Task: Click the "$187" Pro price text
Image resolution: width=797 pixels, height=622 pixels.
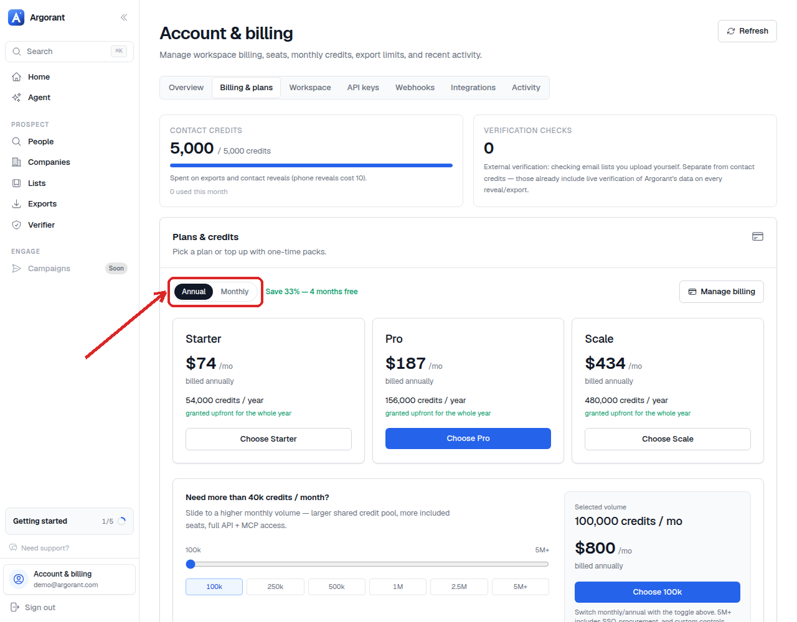Action: 405,363
